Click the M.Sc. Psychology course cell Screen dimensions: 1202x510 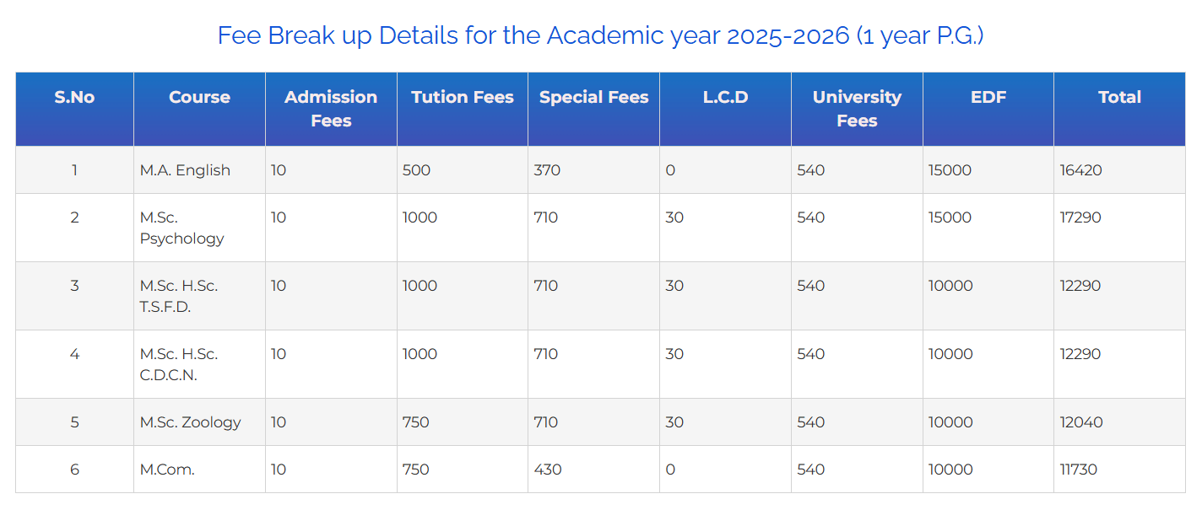(182, 228)
